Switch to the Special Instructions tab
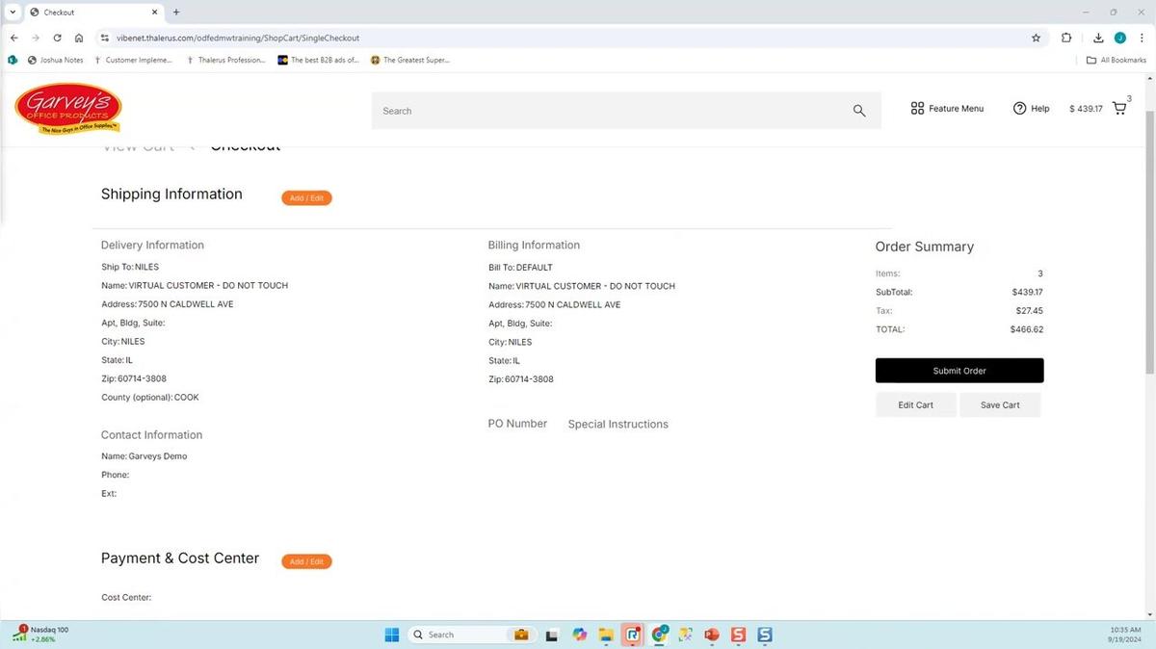 tap(617, 424)
